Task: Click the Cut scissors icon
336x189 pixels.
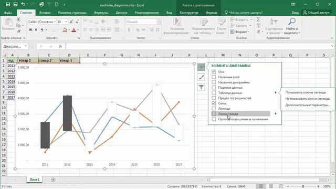Action: pyautogui.click(x=18, y=20)
